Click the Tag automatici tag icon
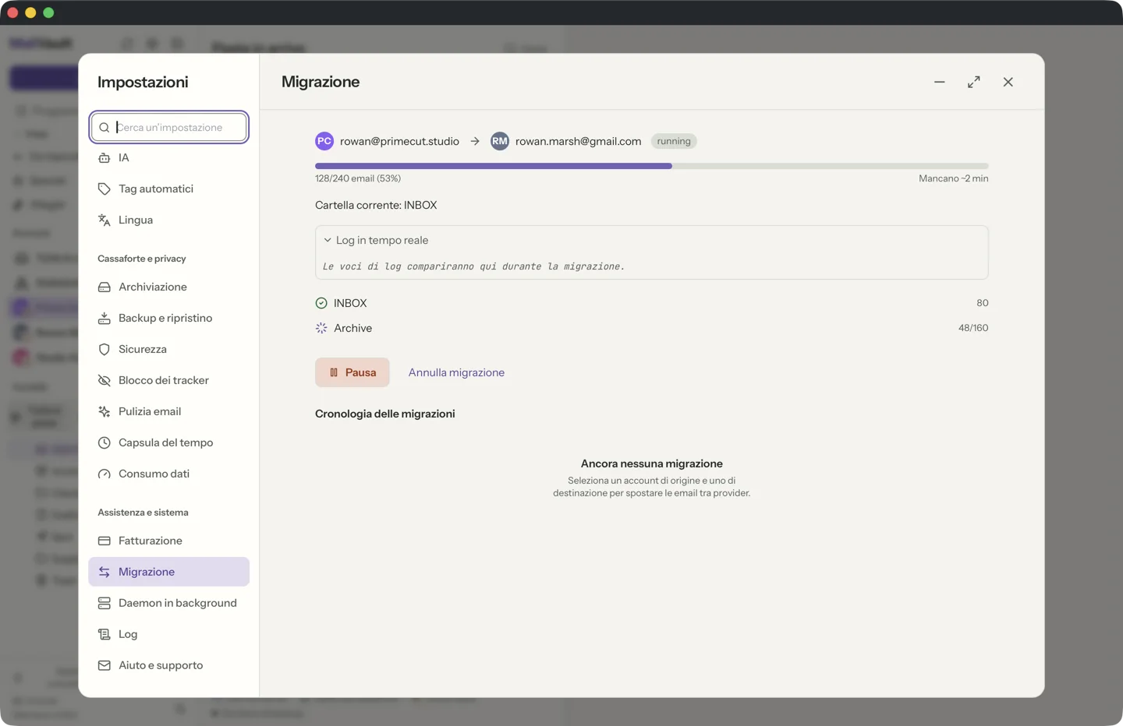Viewport: 1123px width, 726px height. (104, 189)
